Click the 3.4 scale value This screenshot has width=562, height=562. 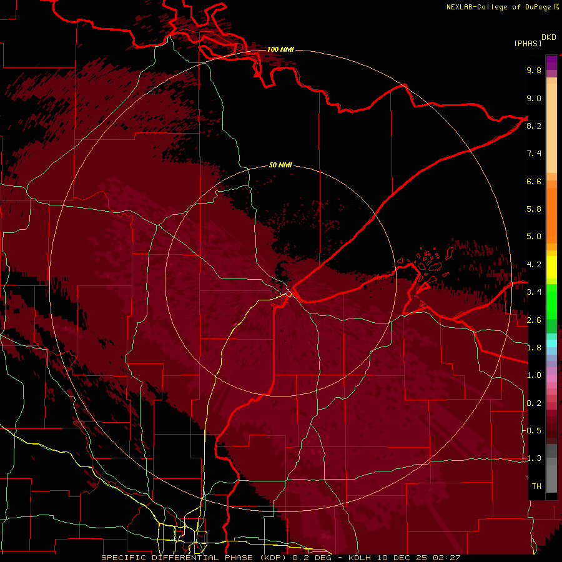534,292
